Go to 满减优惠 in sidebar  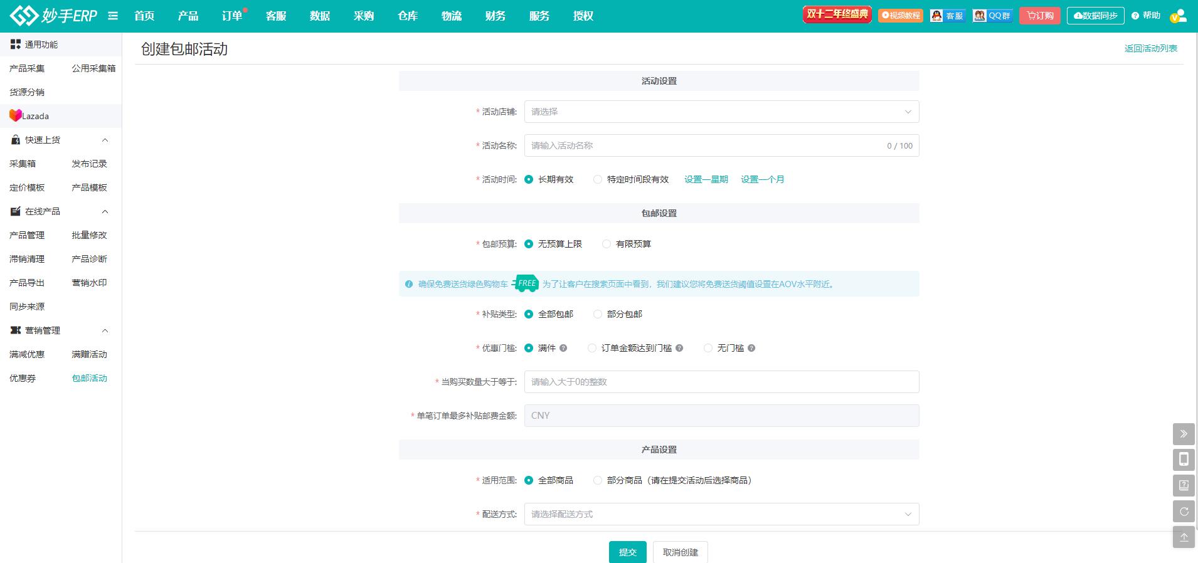27,354
